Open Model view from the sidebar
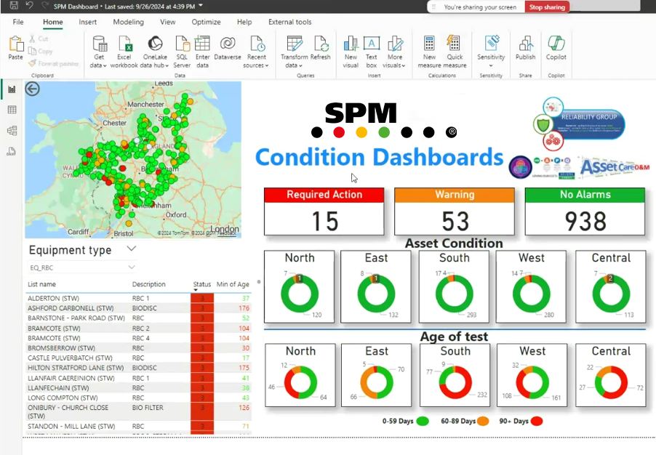The width and height of the screenshot is (656, 455). [x=12, y=131]
